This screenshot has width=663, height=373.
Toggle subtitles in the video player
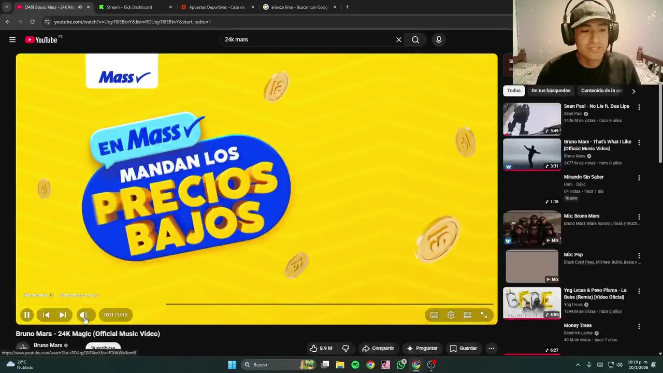(x=435, y=315)
